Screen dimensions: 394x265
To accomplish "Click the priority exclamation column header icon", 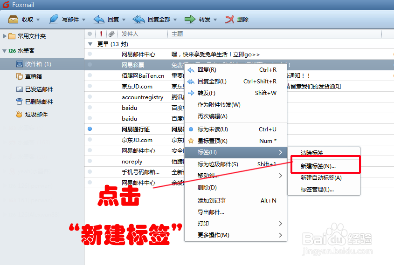I will coord(101,34).
